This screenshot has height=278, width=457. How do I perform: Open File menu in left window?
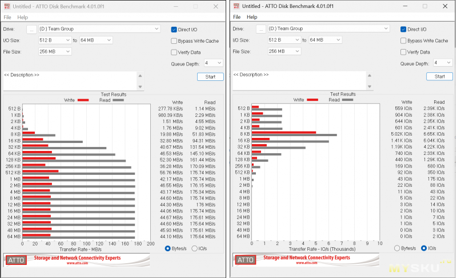tap(7, 17)
